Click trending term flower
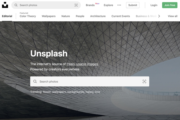Screen dimensions: 180x120 [x=47, y=92]
